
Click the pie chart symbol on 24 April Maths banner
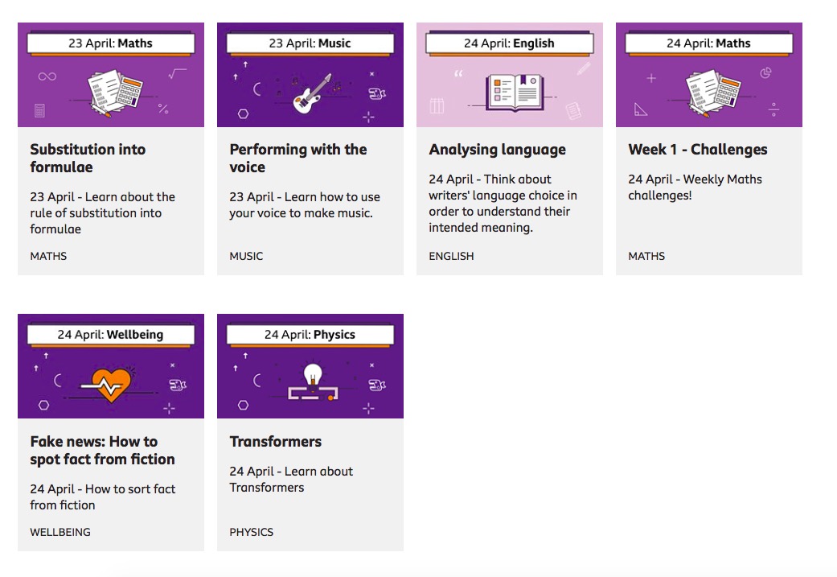tap(765, 73)
